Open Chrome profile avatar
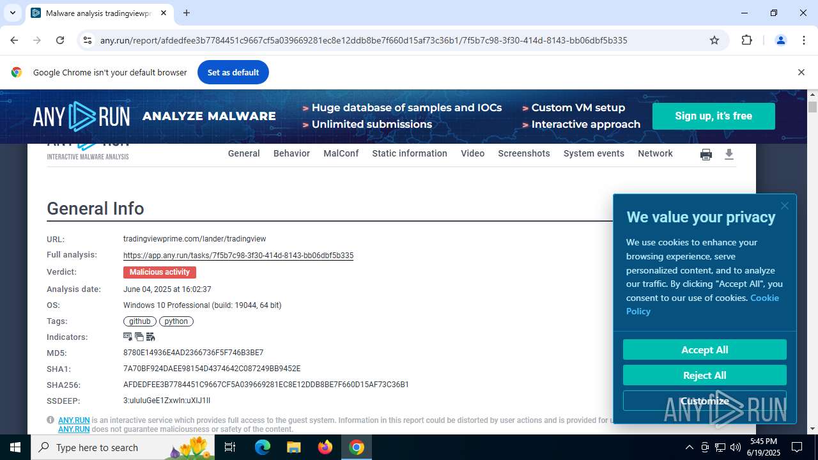This screenshot has width=818, height=460. [x=780, y=40]
